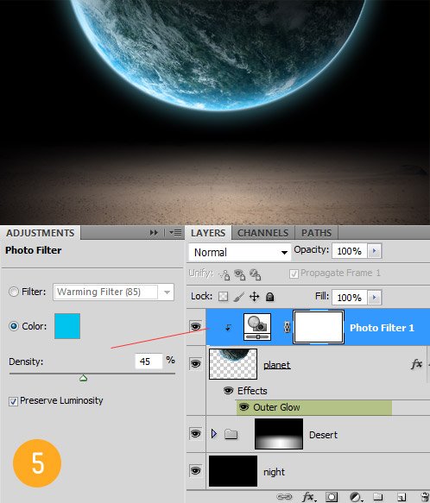Switch to the Adjustments tab
The width and height of the screenshot is (430, 503).
click(x=40, y=233)
